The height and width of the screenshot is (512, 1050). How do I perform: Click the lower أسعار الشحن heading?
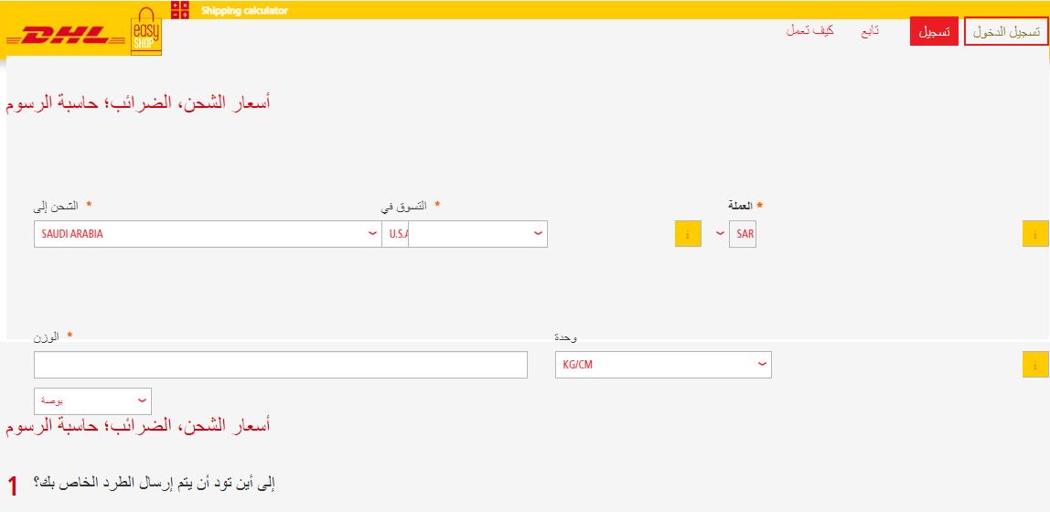pos(138,426)
